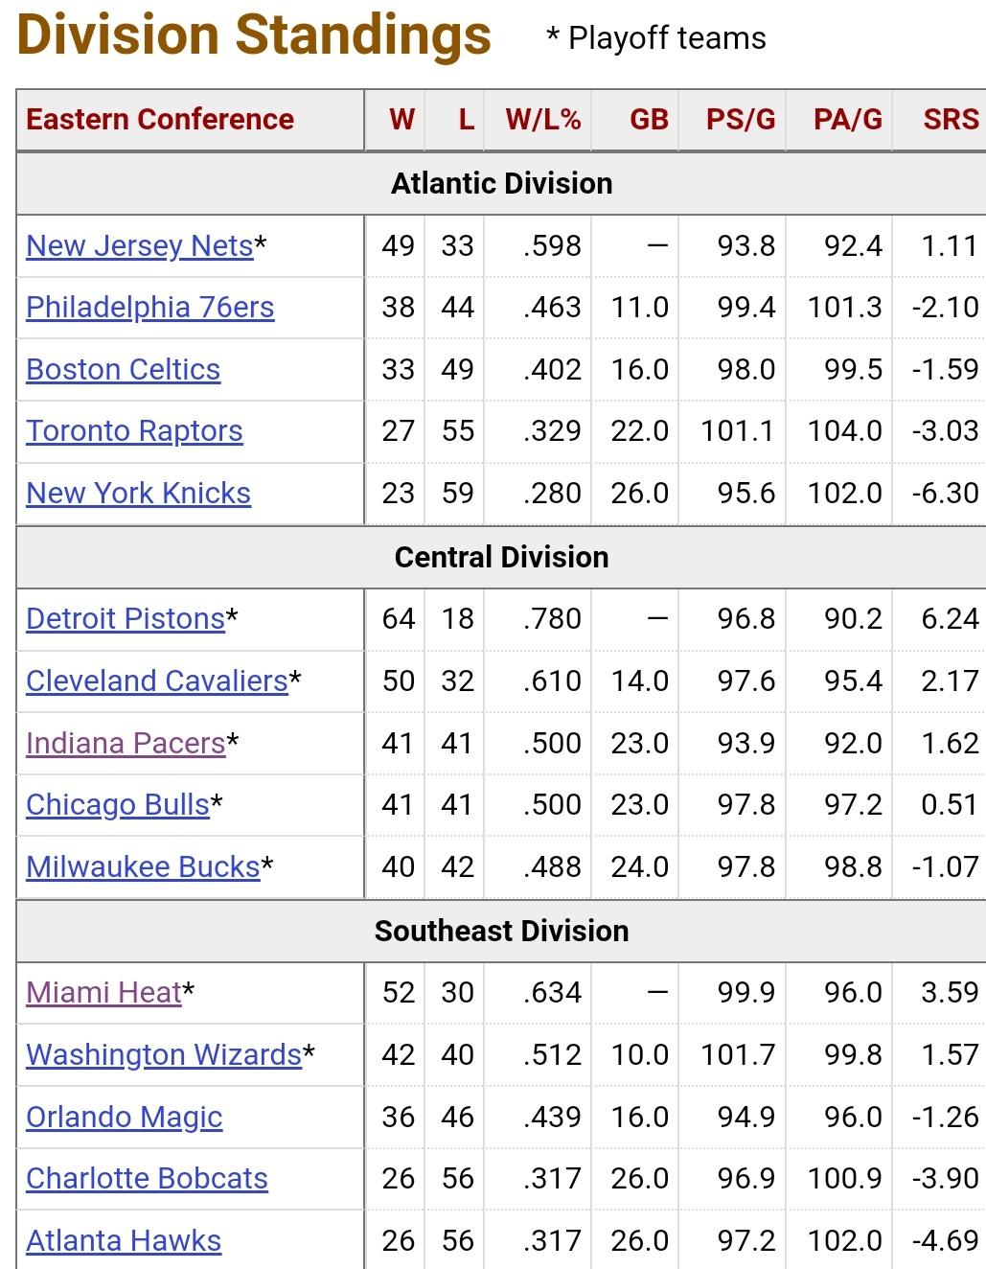
Task: Open the Washington Wizards team link
Action: 164,1054
